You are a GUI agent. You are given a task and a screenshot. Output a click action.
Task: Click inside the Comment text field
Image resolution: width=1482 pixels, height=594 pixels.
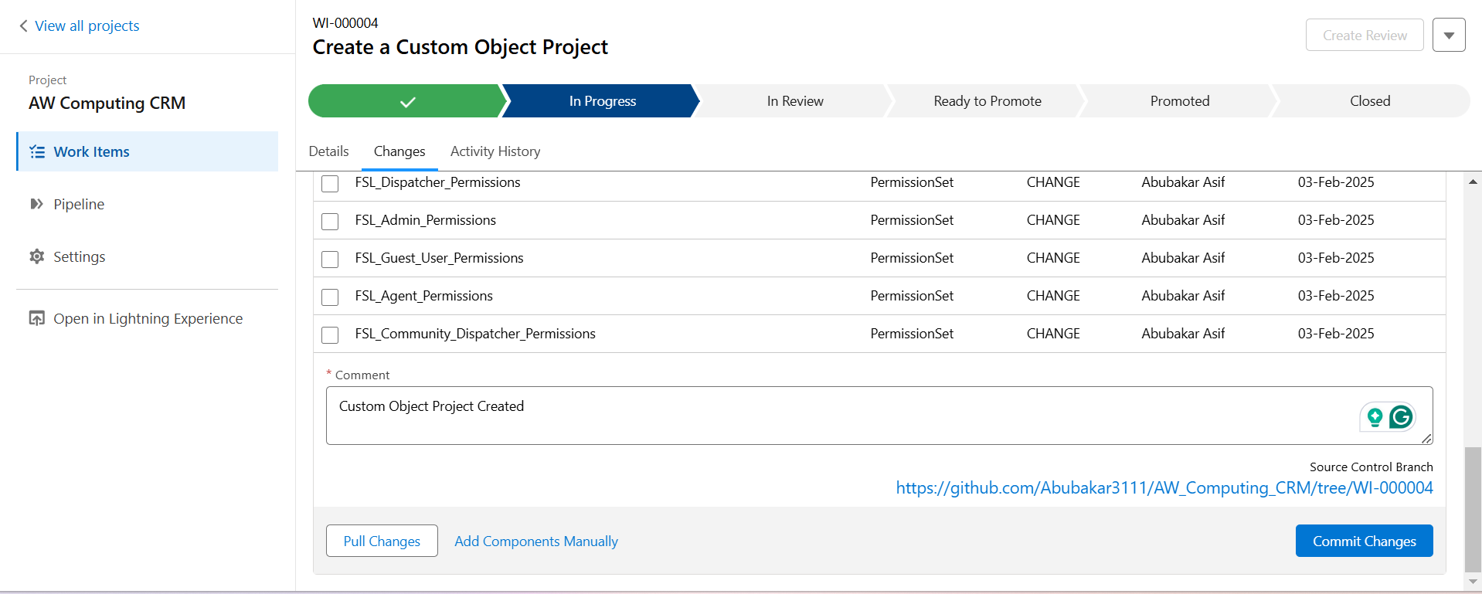879,416
